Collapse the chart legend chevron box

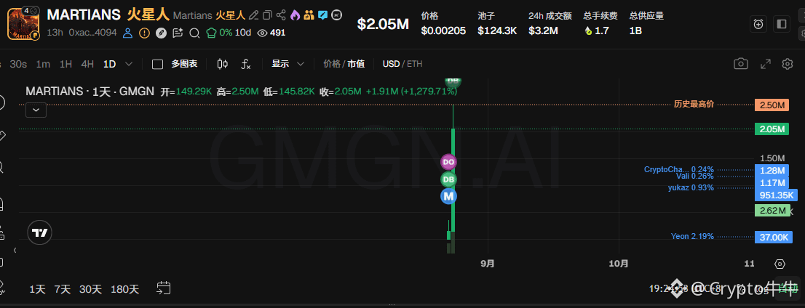(x=36, y=110)
